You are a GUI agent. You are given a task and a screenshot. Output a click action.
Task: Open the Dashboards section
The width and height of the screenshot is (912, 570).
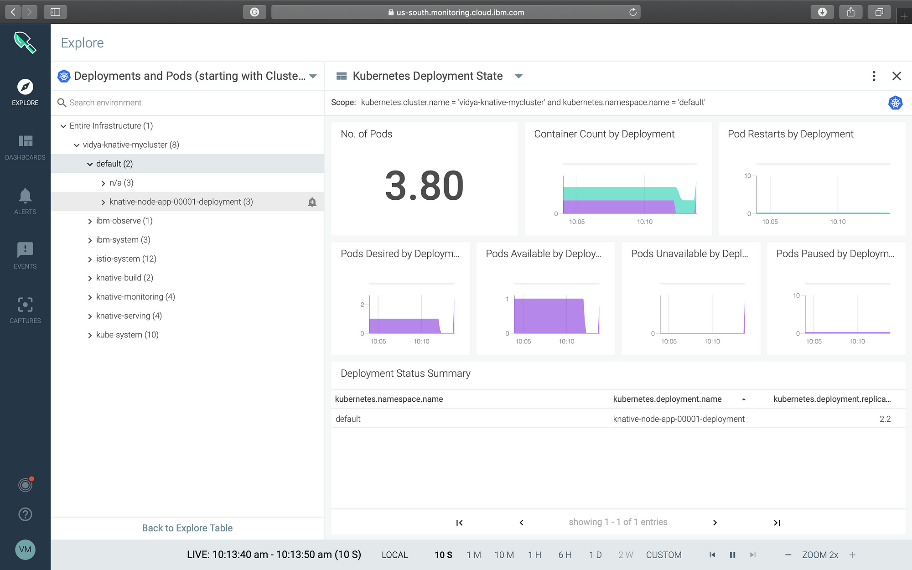25,147
